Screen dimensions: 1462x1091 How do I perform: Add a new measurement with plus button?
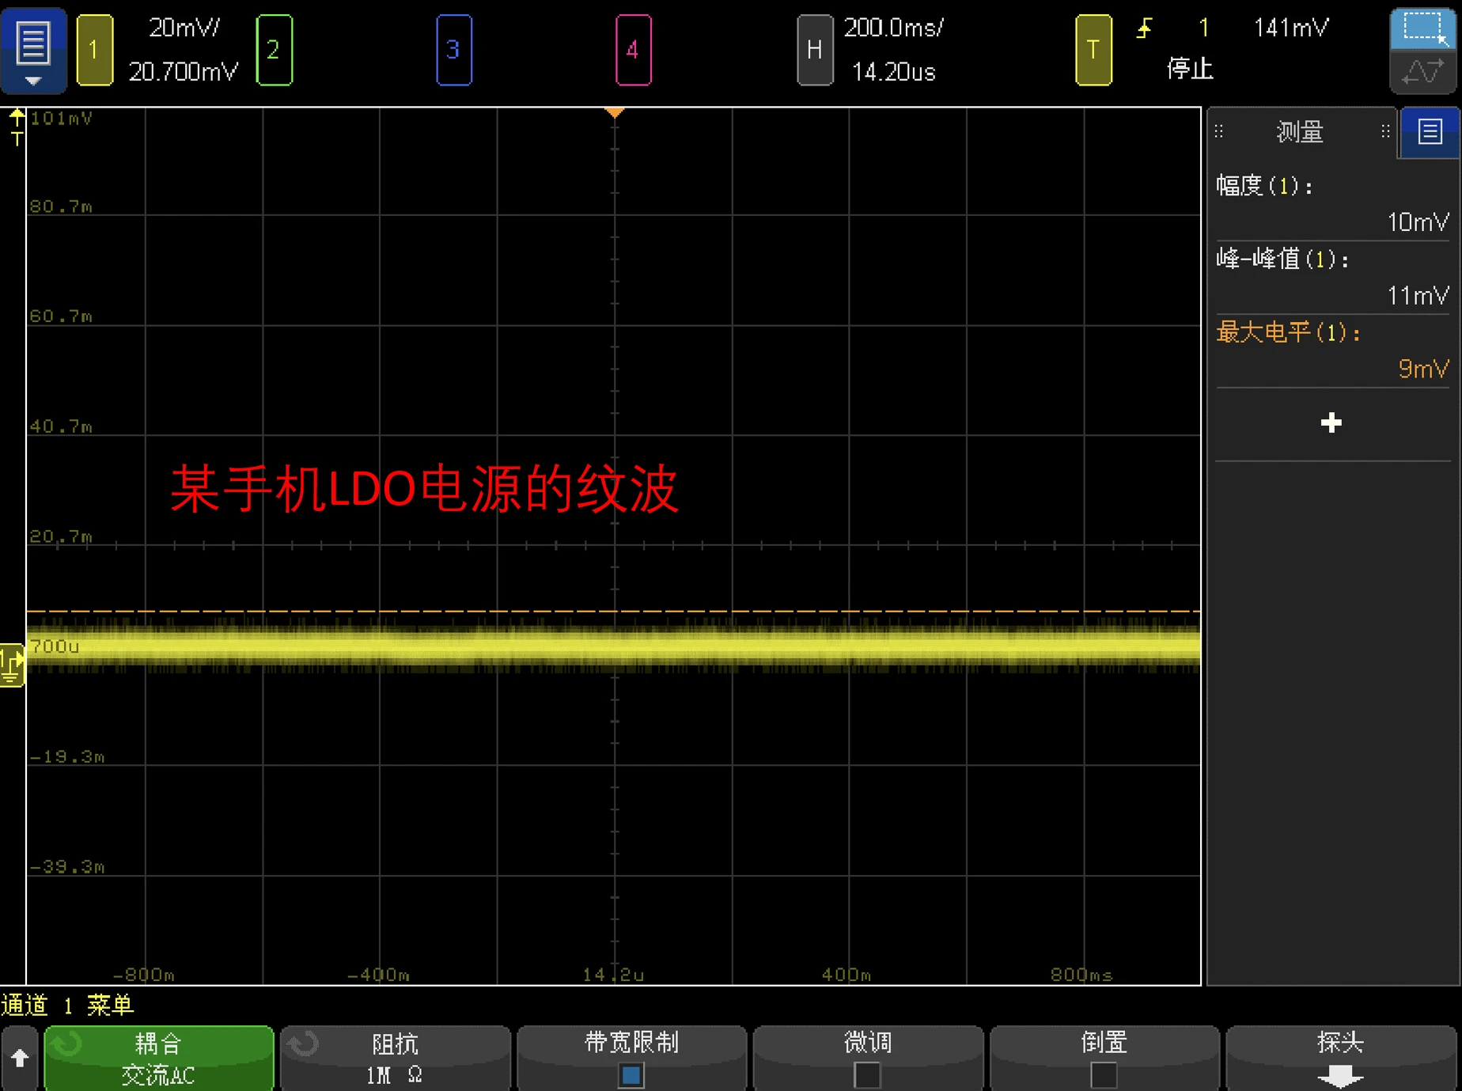(1331, 422)
